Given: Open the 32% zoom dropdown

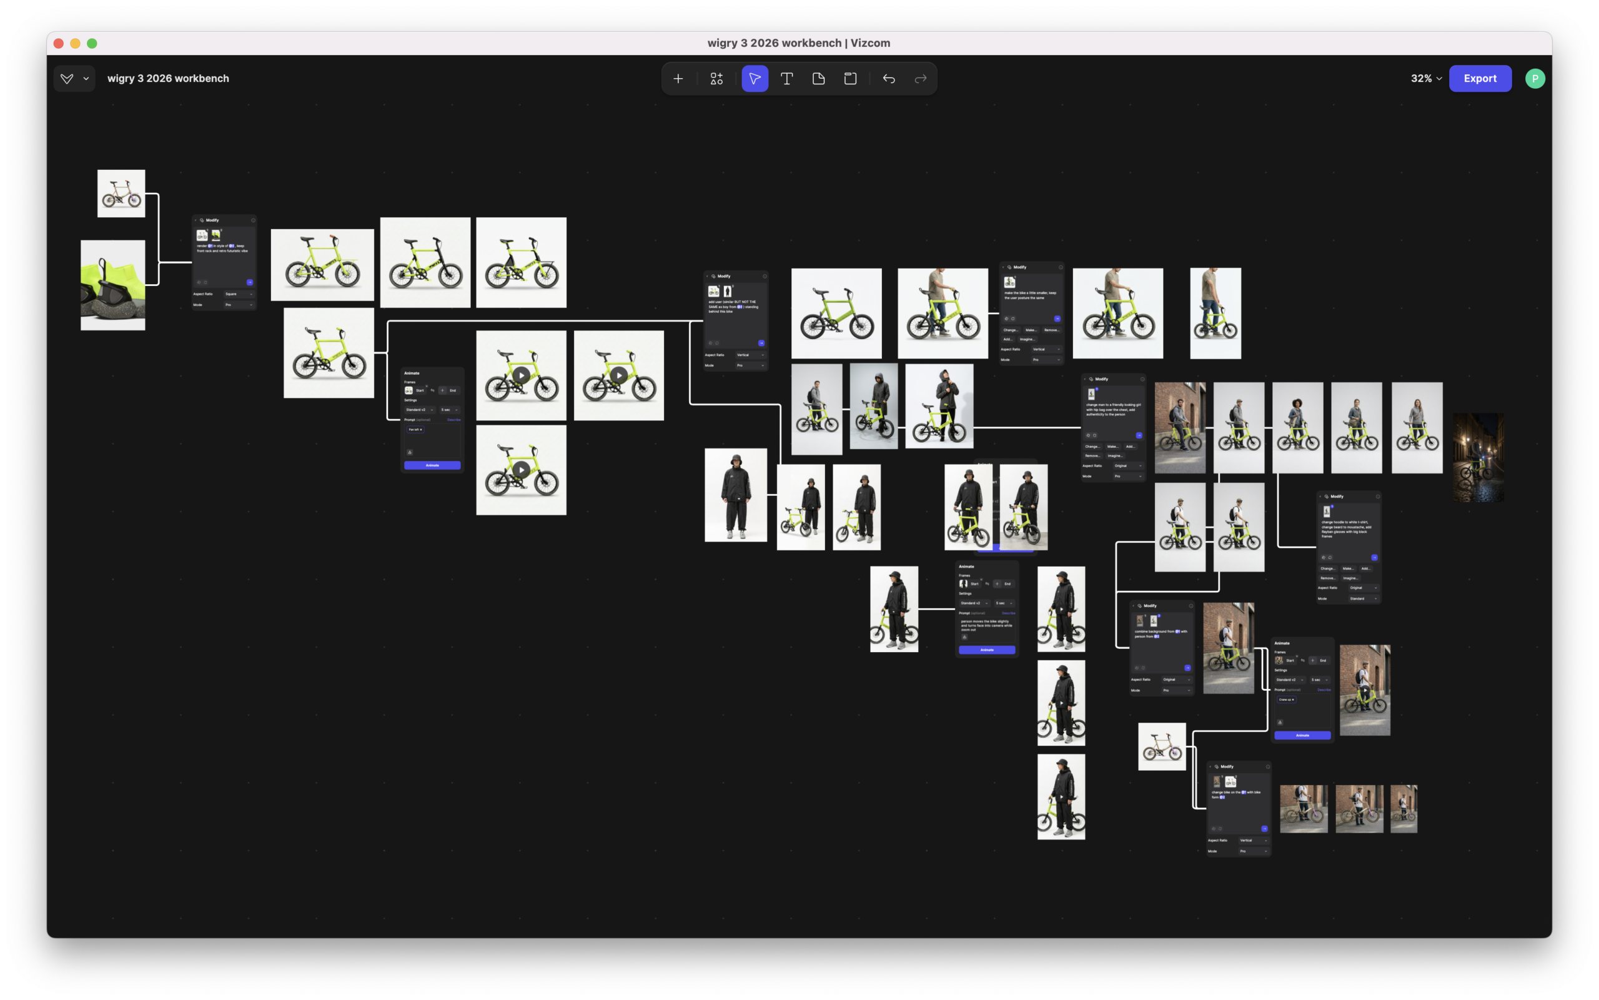Looking at the screenshot, I should point(1426,79).
